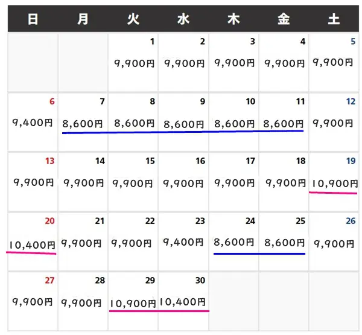Select day 28 priced 9,900円
This screenshot has height=335, width=362.
(x=83, y=301)
